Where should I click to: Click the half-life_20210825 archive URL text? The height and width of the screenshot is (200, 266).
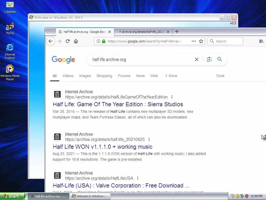[x=105, y=140]
